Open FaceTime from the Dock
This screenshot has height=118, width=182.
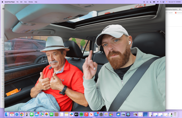click(51, 114)
